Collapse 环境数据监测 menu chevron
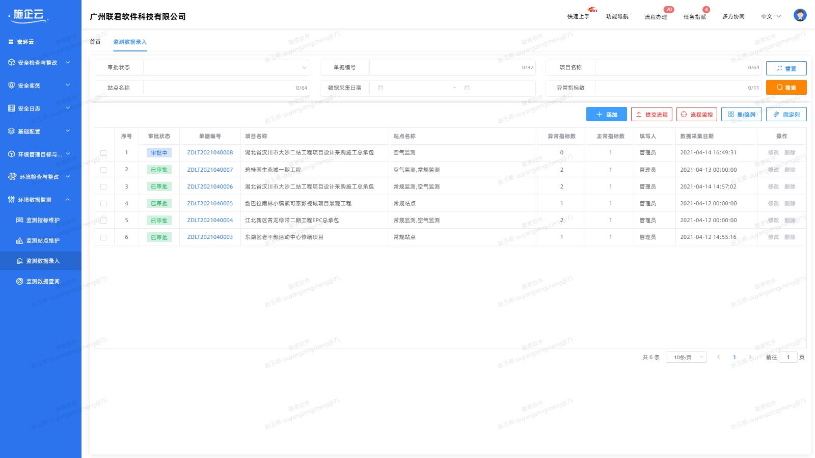Image resolution: width=815 pixels, height=458 pixels. (68, 199)
